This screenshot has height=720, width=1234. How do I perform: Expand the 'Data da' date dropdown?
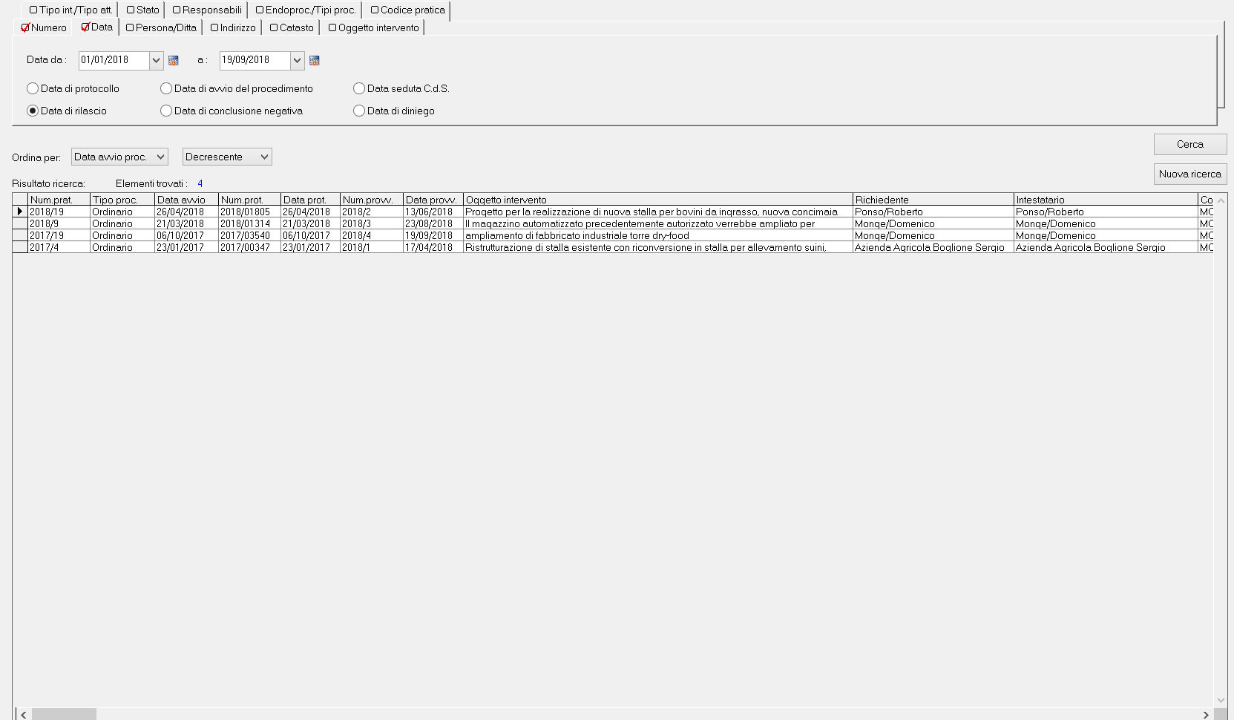tap(156, 60)
